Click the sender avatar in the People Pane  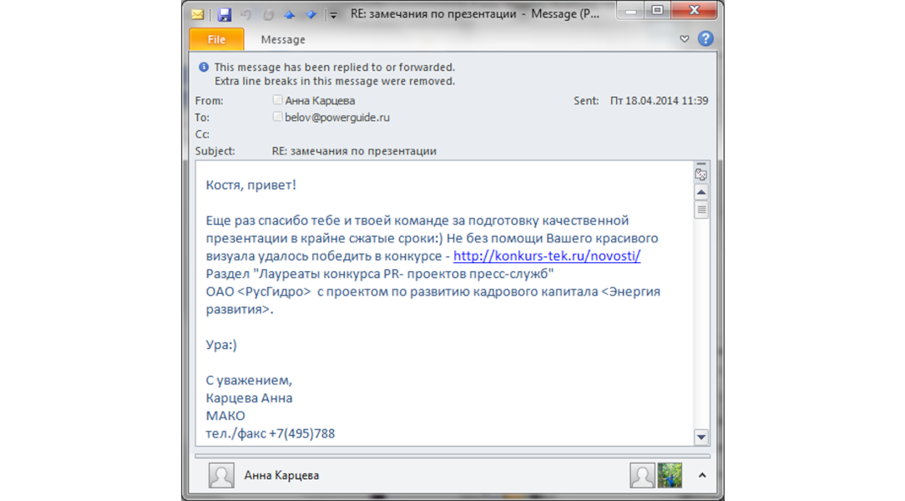221,475
